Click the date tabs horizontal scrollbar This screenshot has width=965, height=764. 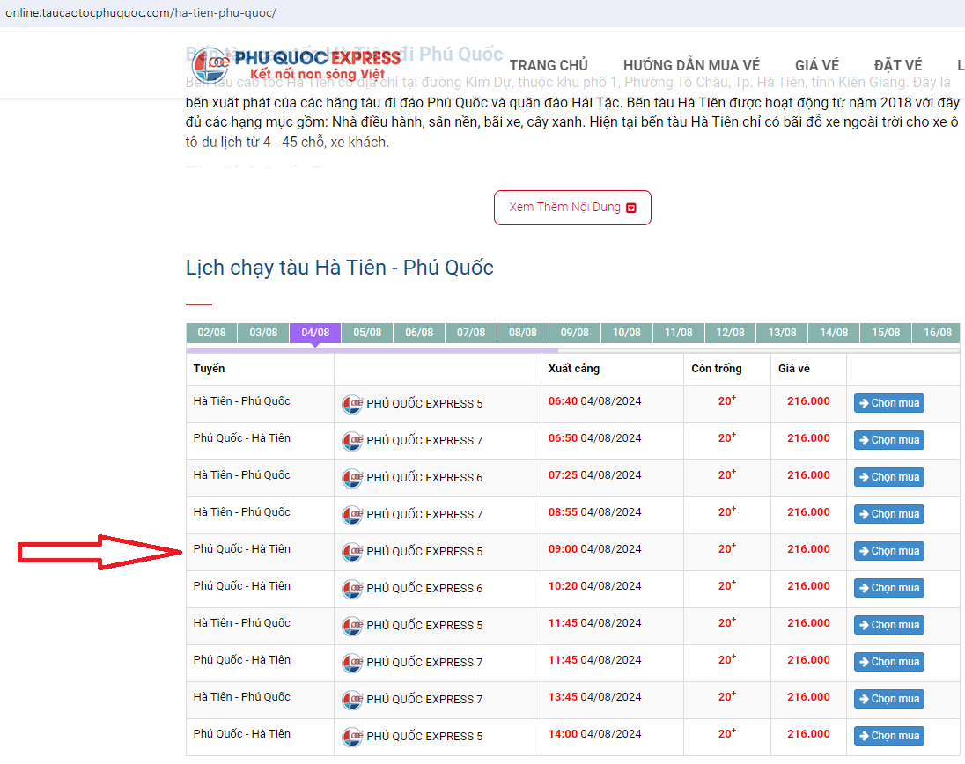coord(372,350)
